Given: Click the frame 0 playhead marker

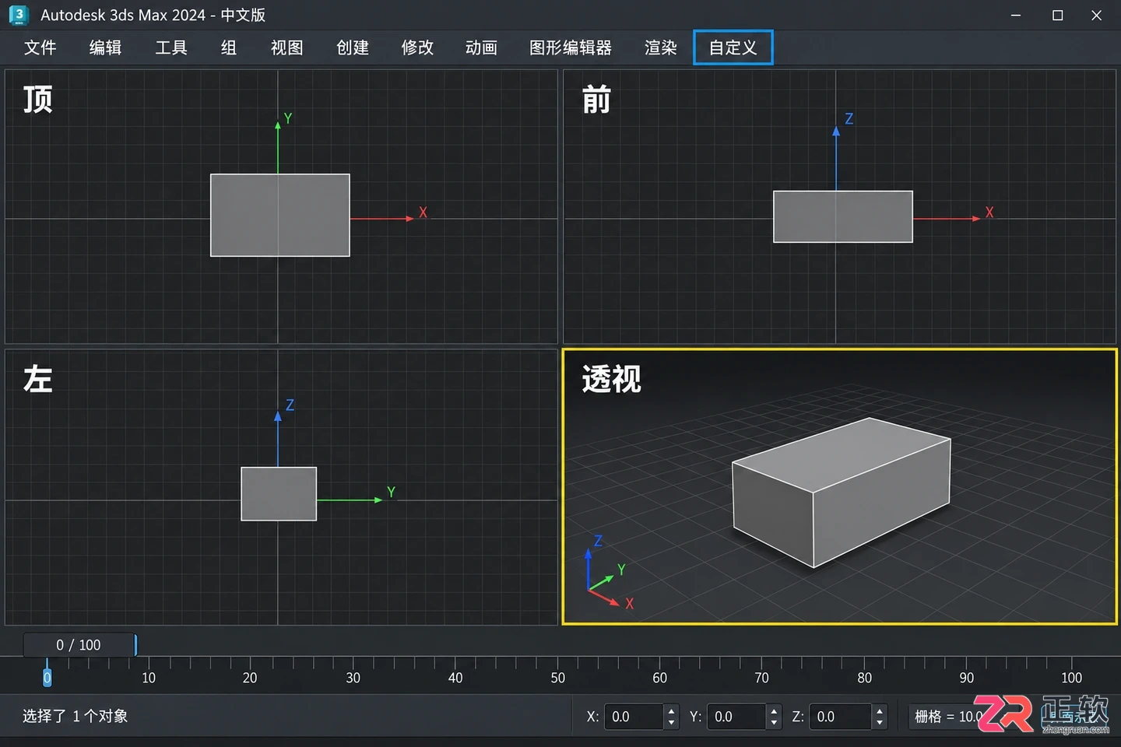Looking at the screenshot, I should click(47, 677).
